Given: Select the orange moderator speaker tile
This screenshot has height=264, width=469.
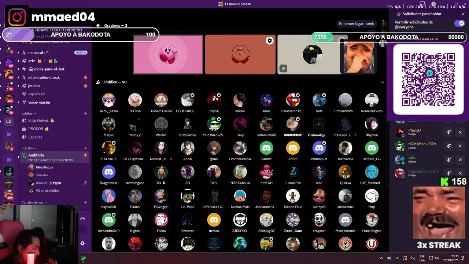Looking at the screenshot, I should [x=240, y=55].
